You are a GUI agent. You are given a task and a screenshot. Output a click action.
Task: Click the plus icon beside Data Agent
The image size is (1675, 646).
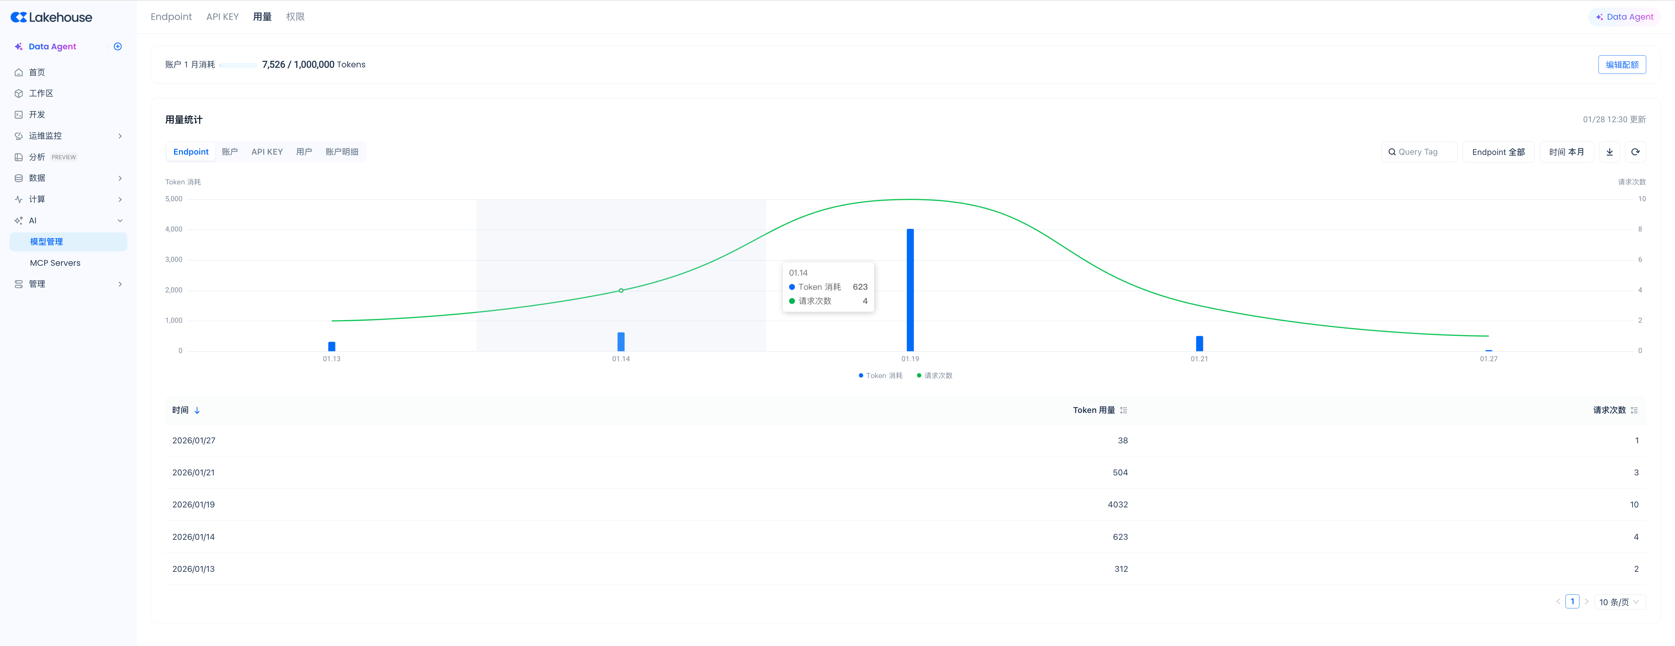(118, 47)
